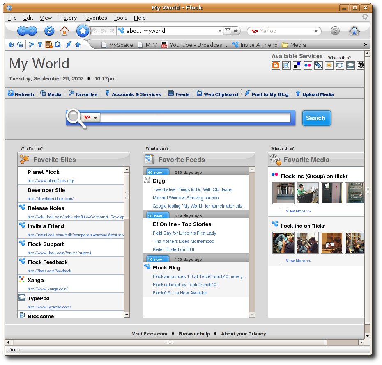
Task: Click the Flock bug throbber icon
Action: (x=354, y=31)
